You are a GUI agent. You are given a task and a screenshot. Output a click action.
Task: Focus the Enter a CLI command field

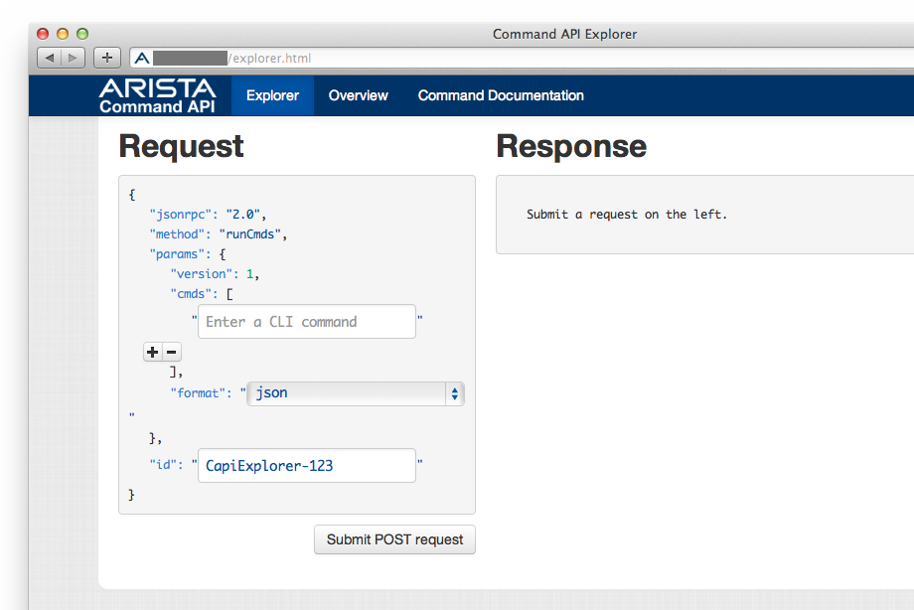pyautogui.click(x=306, y=322)
